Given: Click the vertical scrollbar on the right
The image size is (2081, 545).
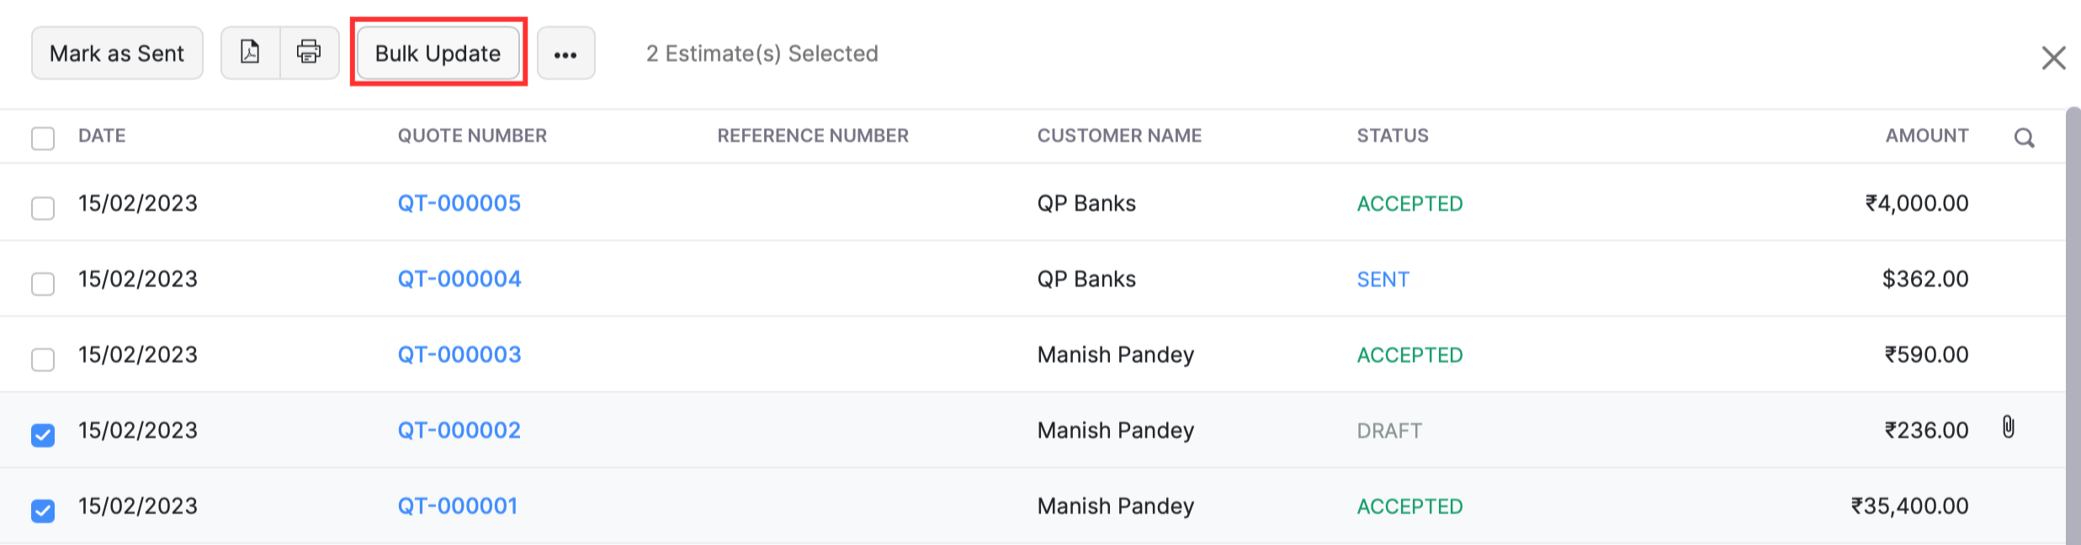Looking at the screenshot, I should point(2073,320).
